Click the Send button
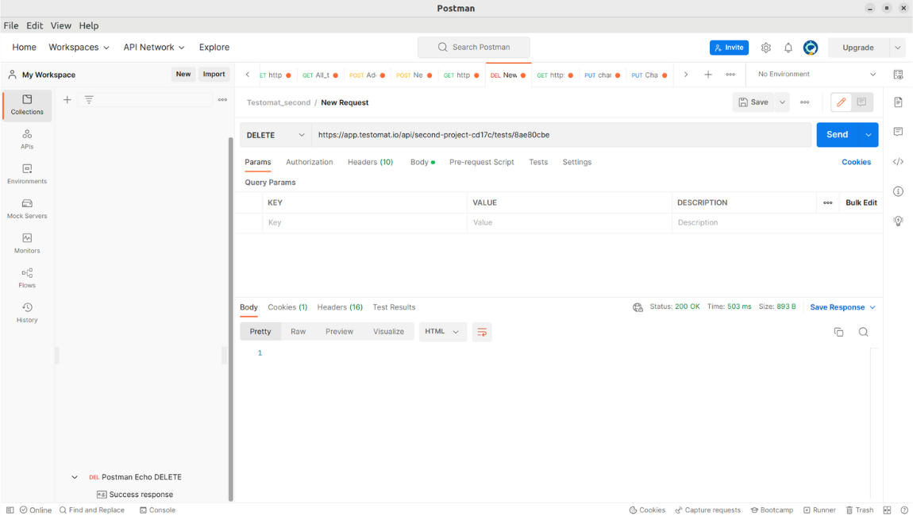This screenshot has height=516, width=913. [837, 135]
